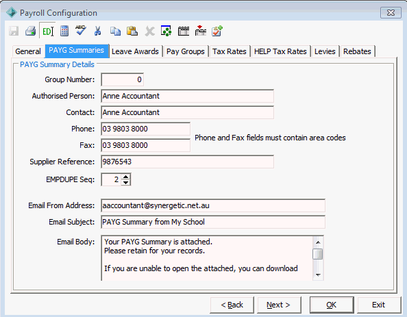Select the PAYG Summaries tab

tap(76, 51)
